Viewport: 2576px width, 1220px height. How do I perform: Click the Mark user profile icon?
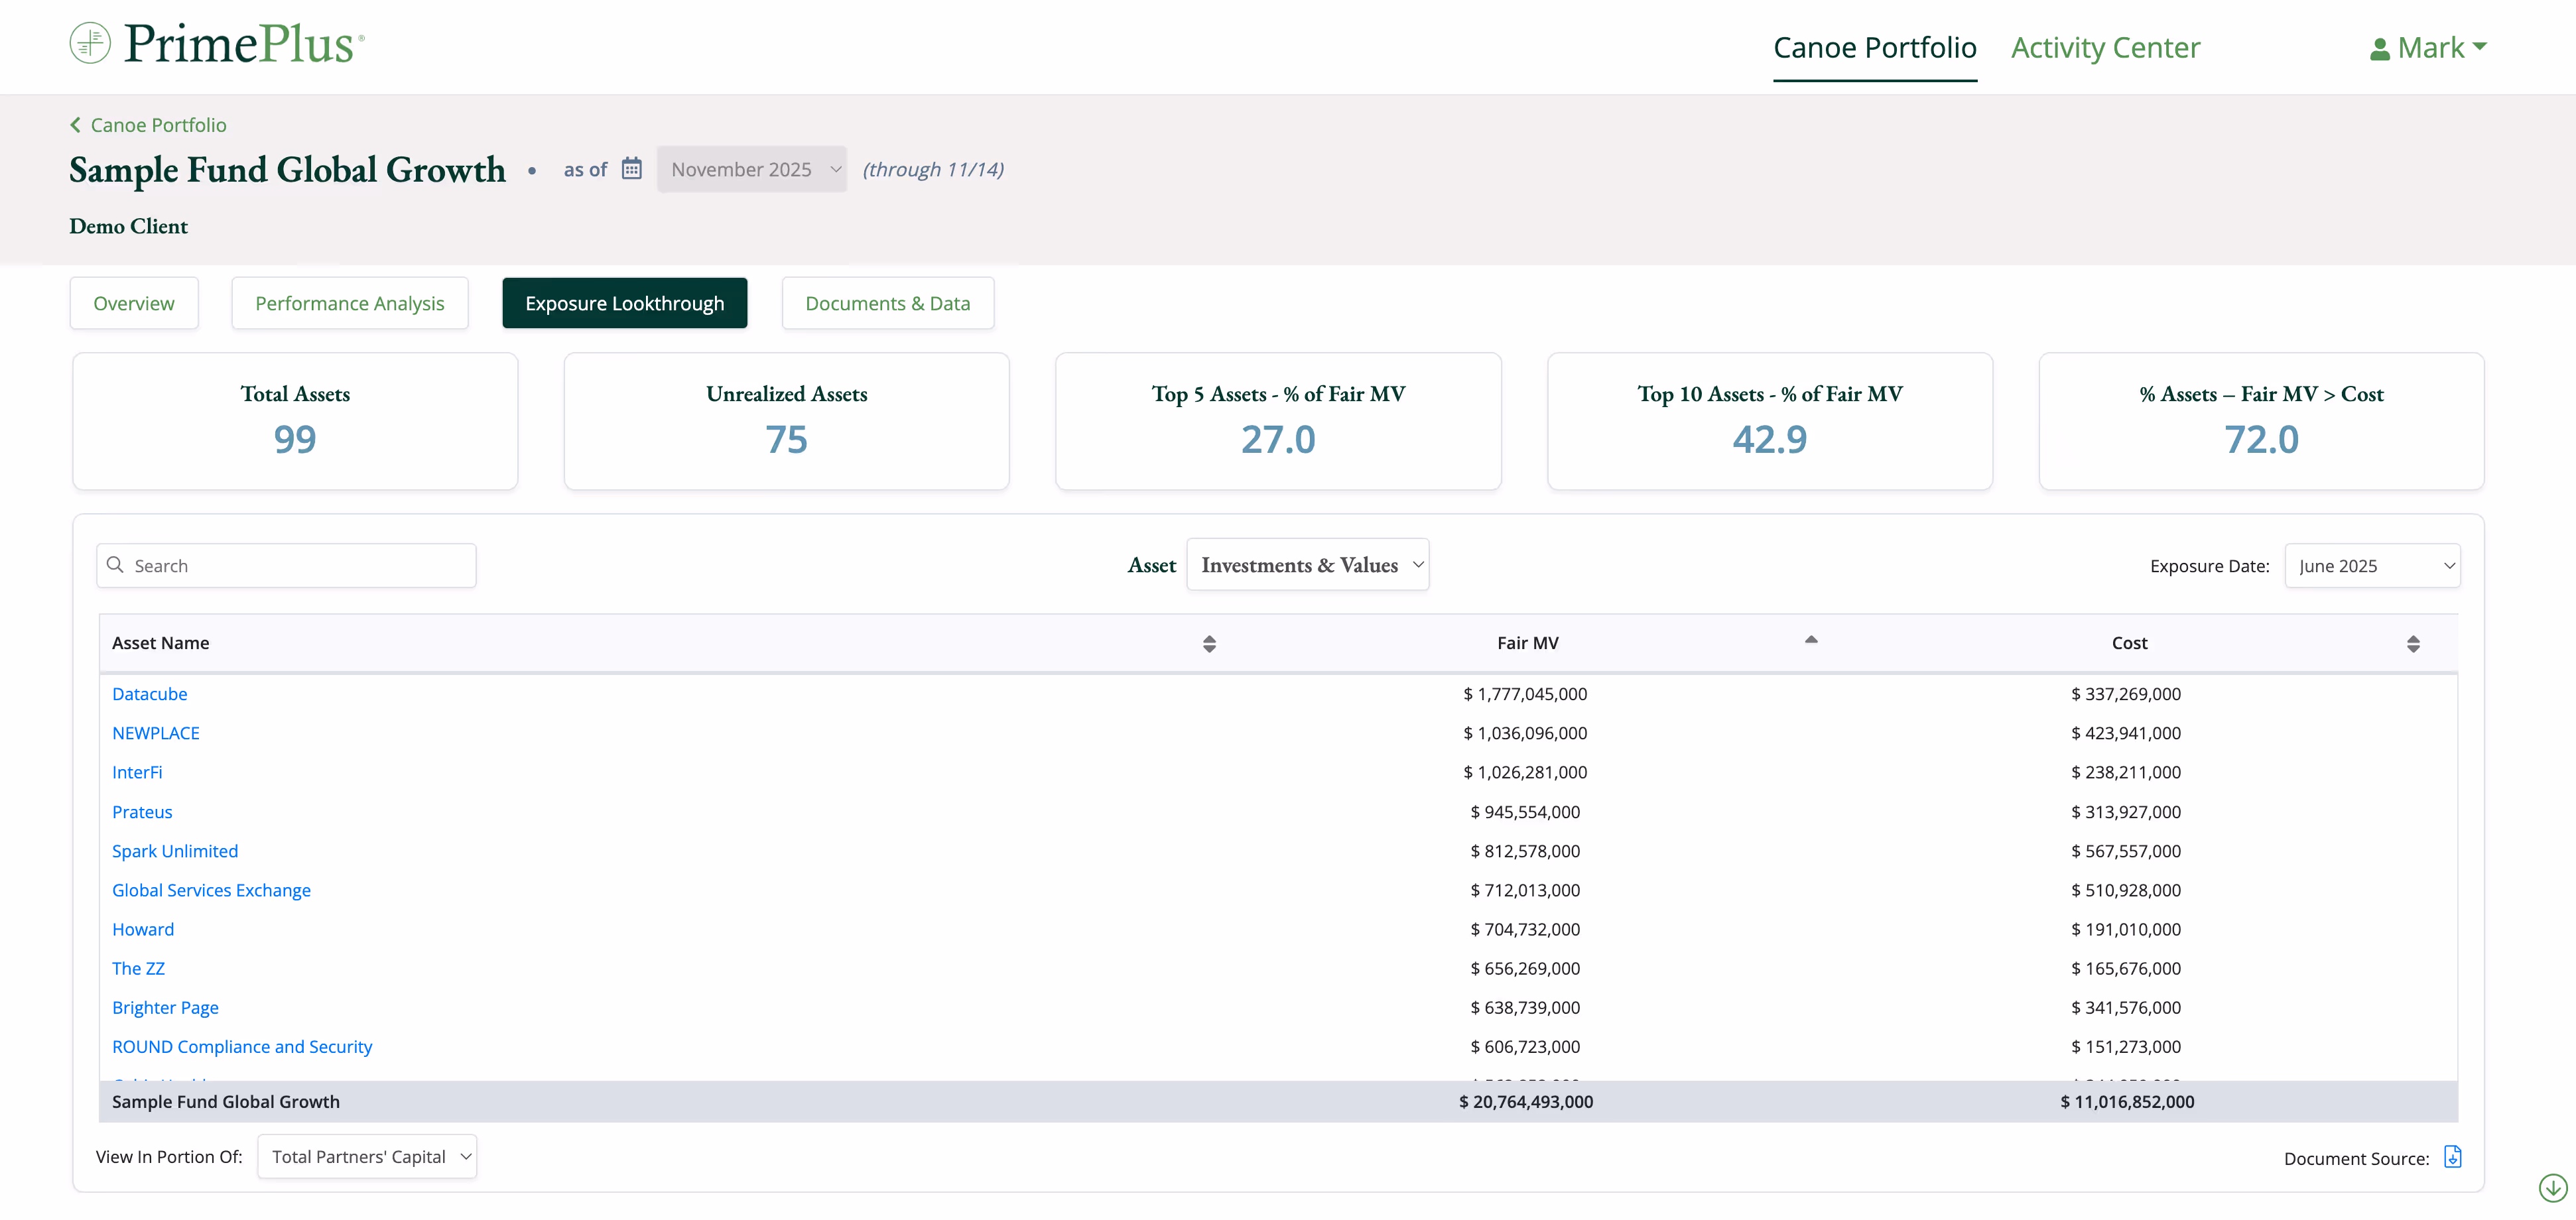coord(2379,49)
